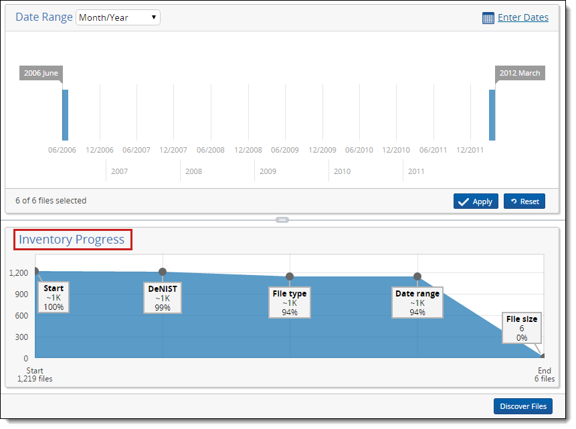Click the Apply button
This screenshot has height=429, width=576.
(x=475, y=201)
